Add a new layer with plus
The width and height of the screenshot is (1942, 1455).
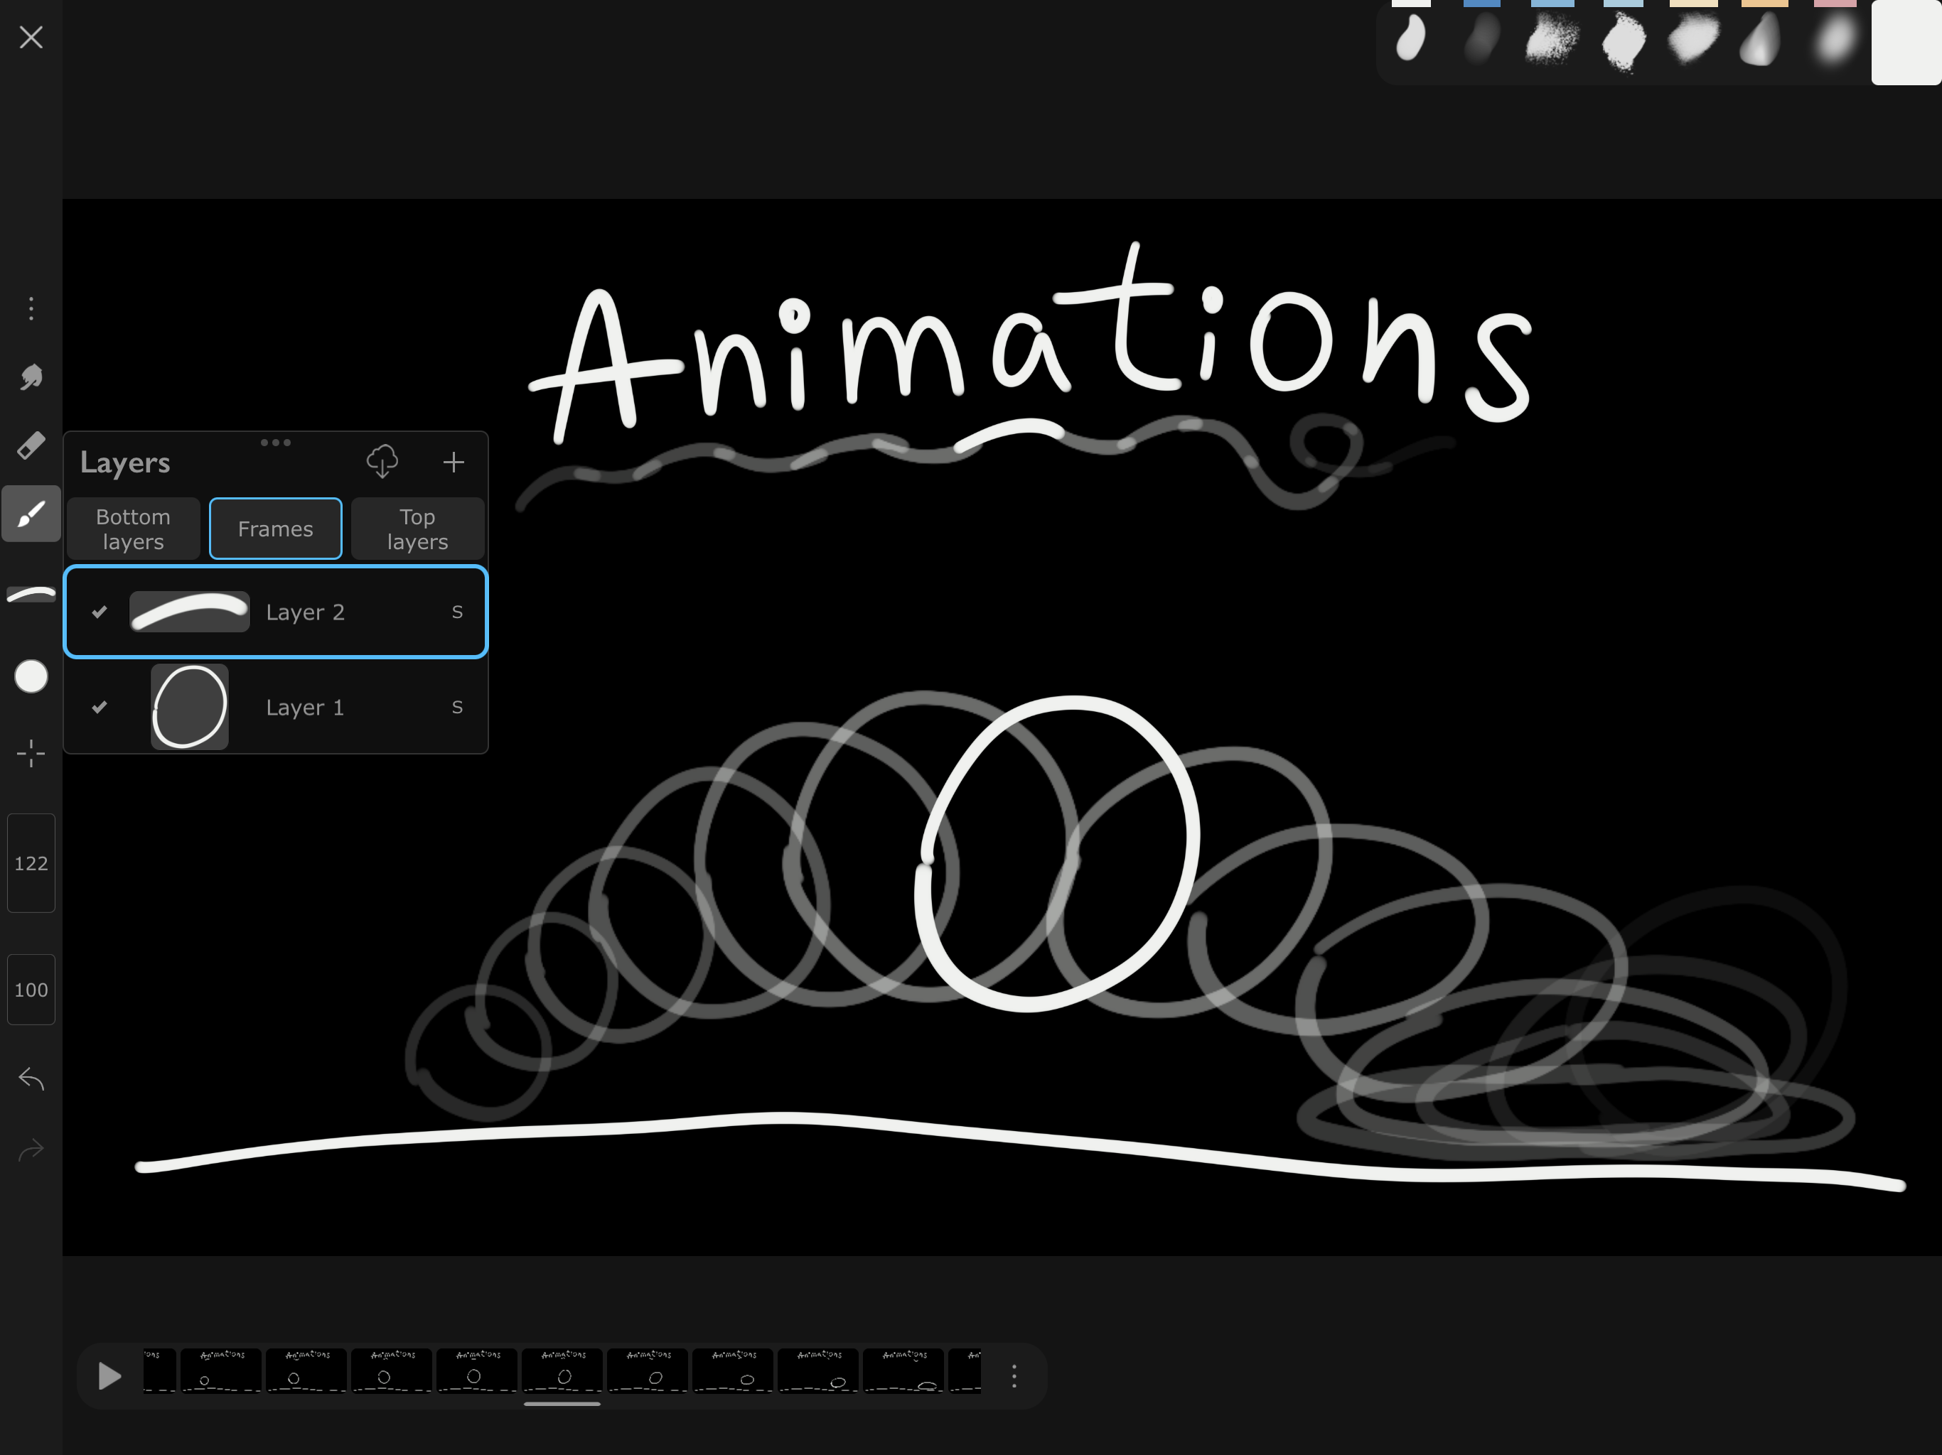(453, 462)
